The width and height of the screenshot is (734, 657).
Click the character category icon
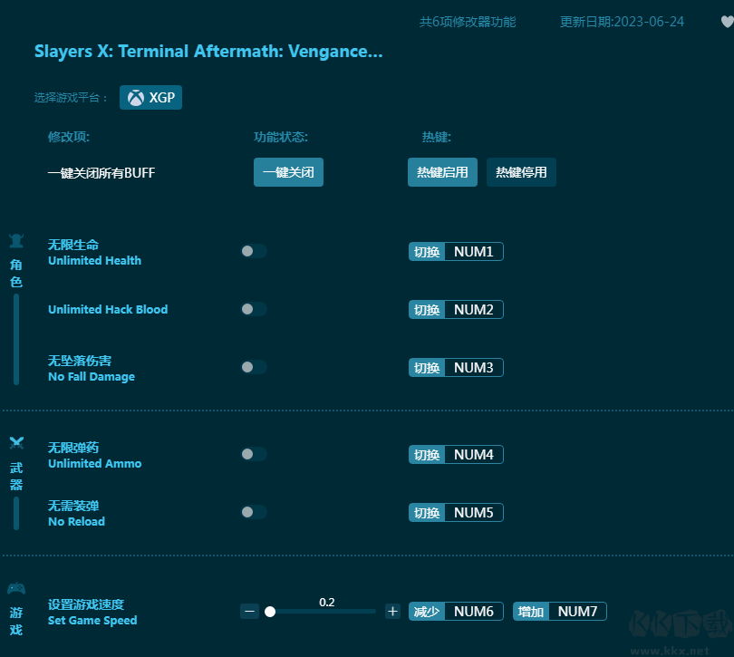click(16, 241)
